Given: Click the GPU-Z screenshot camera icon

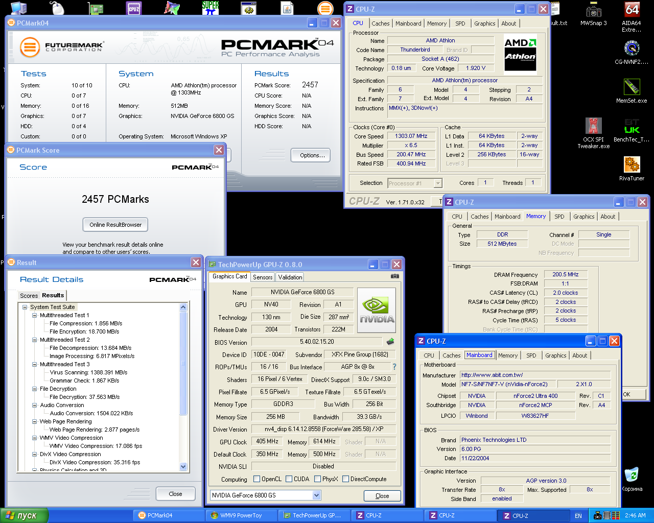Looking at the screenshot, I should click(x=394, y=276).
